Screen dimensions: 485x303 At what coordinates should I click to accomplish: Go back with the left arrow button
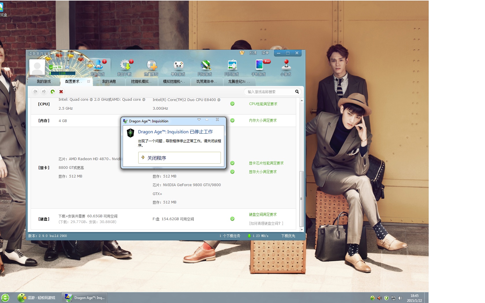click(35, 91)
